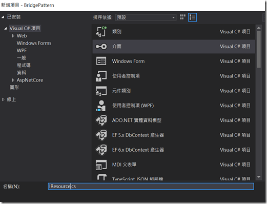Select Visual C# 項目 in tree
The image size is (267, 204).
(x=25, y=28)
